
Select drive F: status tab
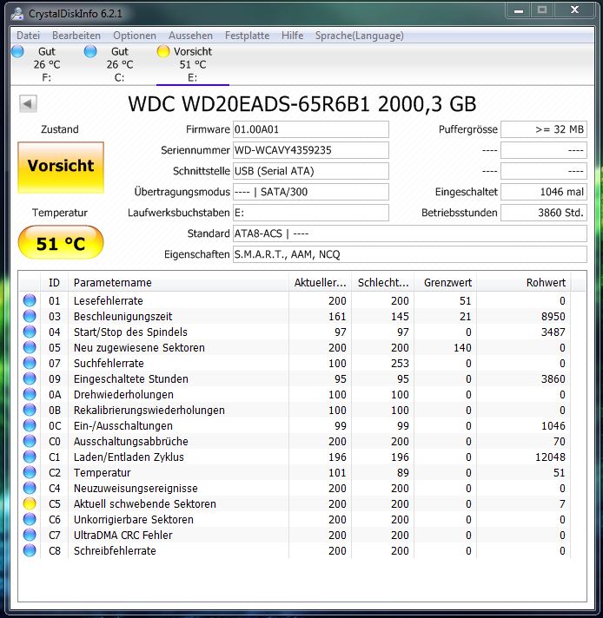click(47, 64)
